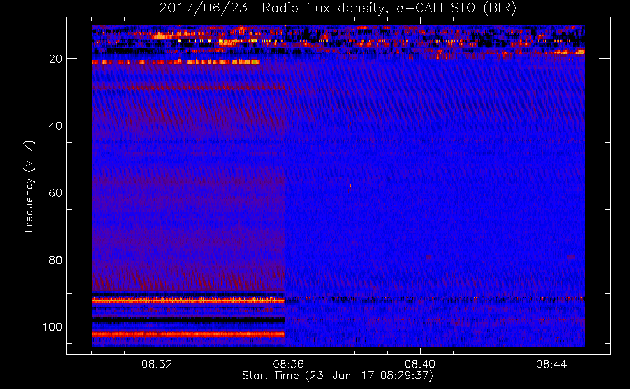Click the 08:36 time tick label
The image size is (630, 389).
click(289, 364)
